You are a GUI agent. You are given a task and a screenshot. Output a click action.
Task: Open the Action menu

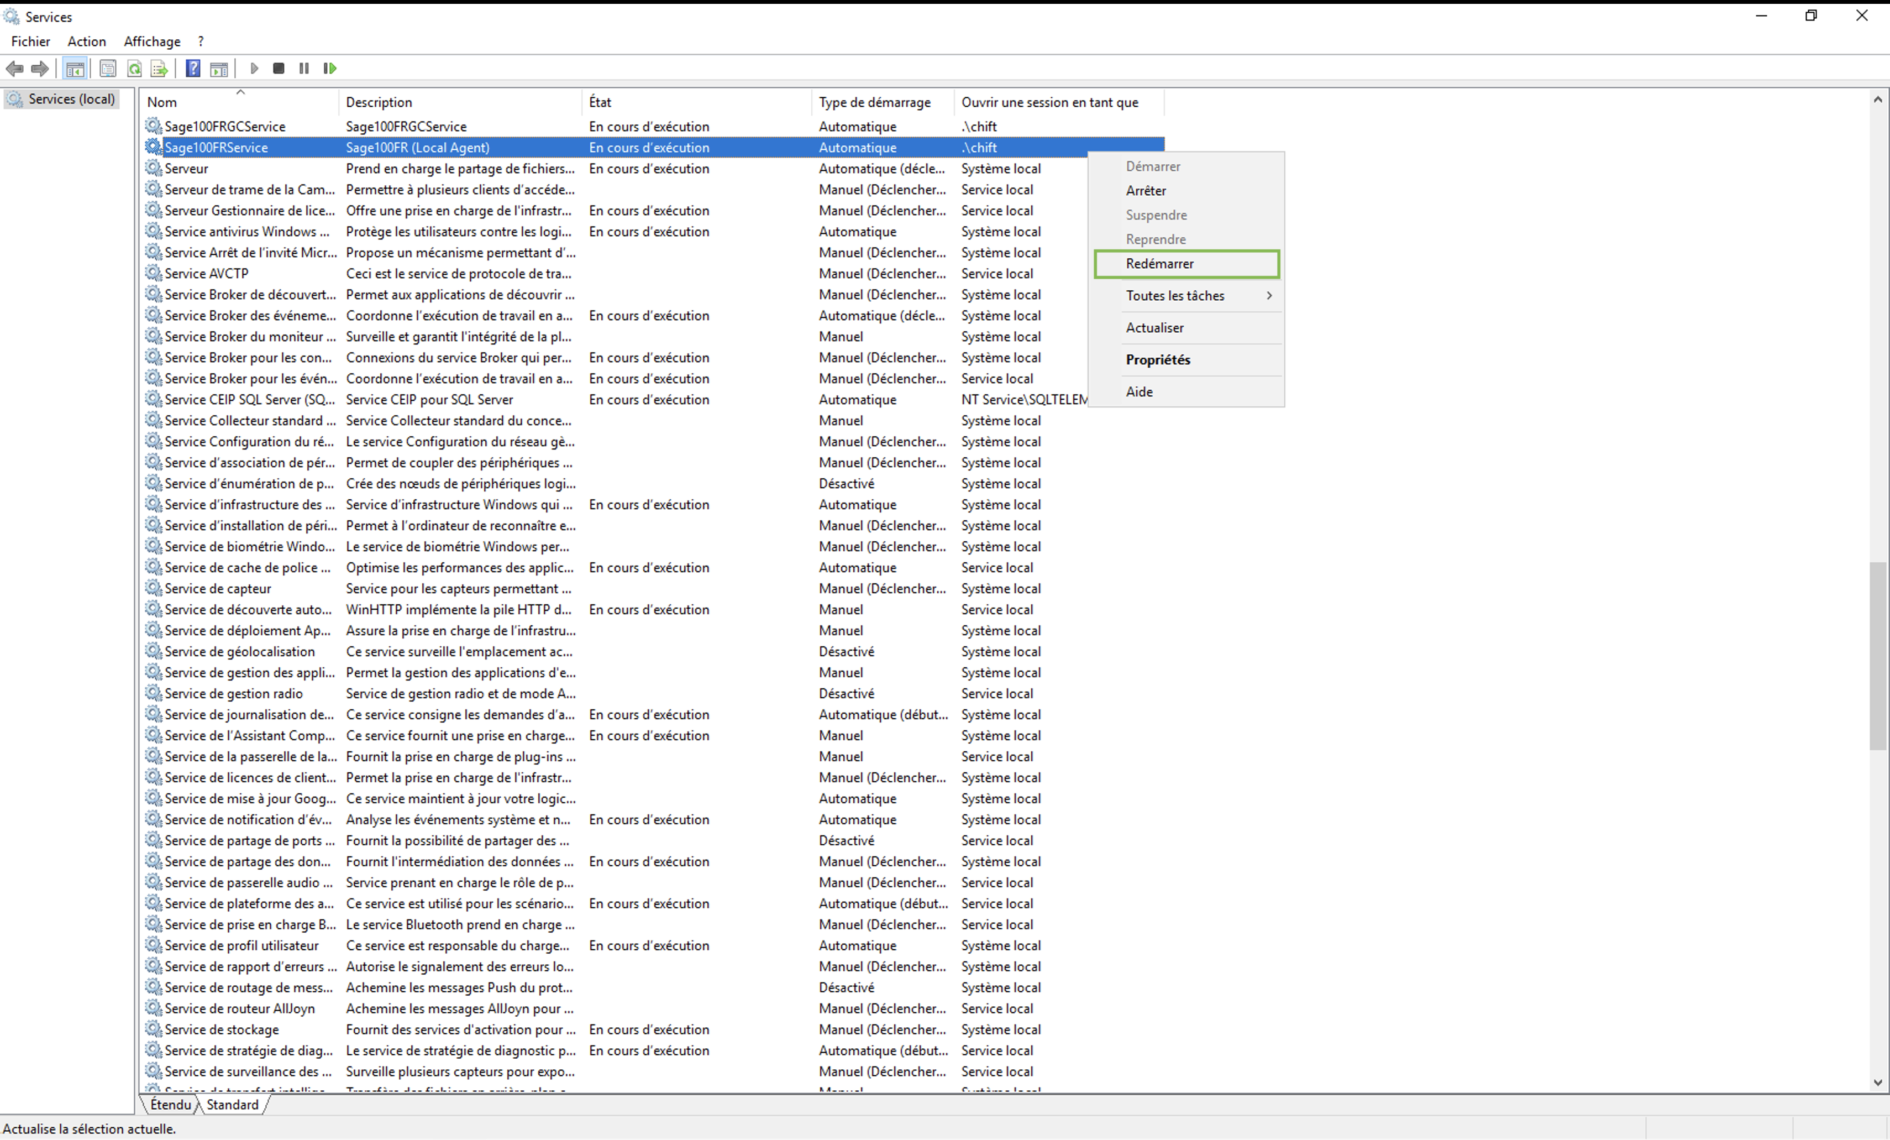[87, 41]
